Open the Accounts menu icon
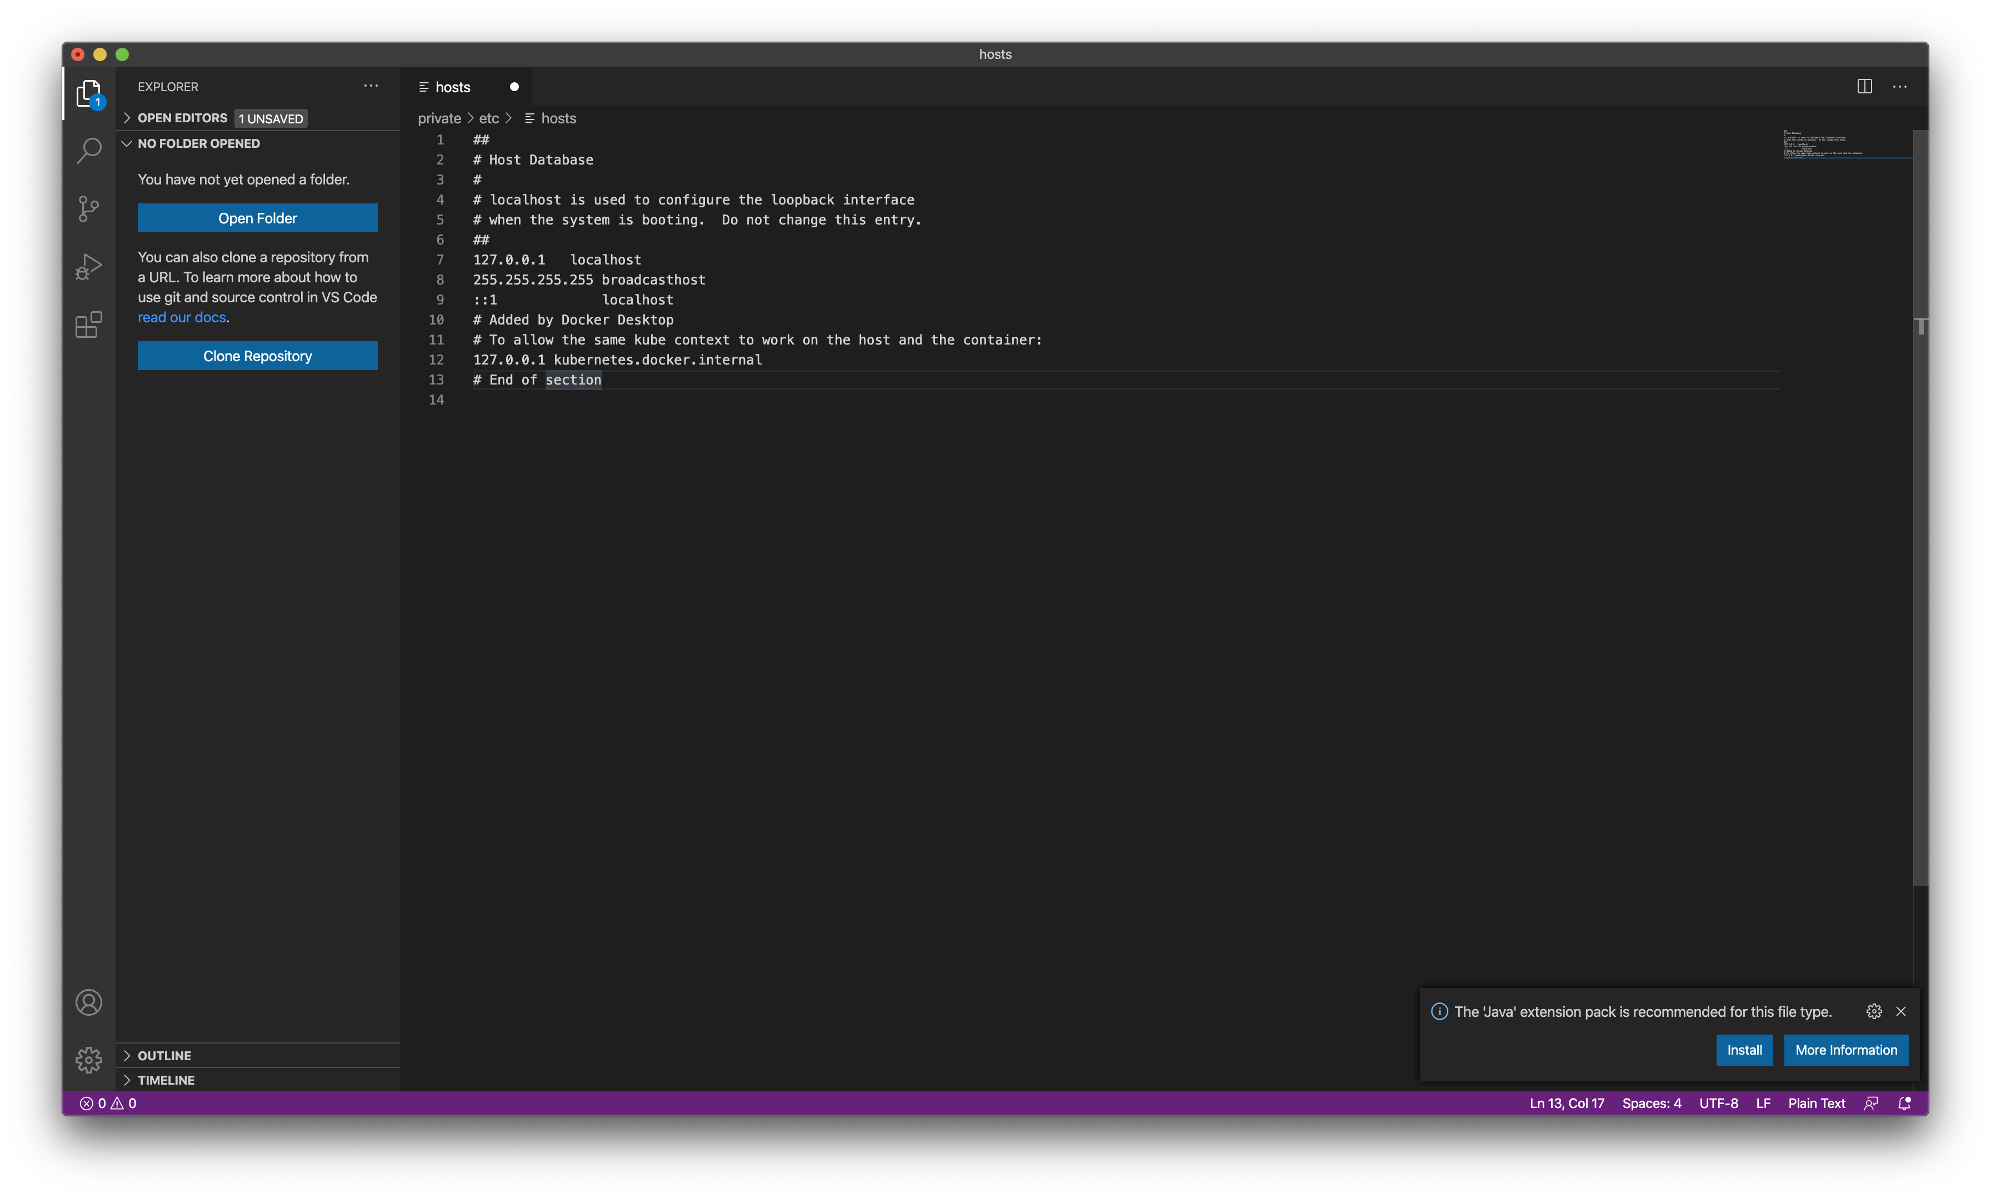Screen dimensions: 1991x1198 (x=89, y=1002)
